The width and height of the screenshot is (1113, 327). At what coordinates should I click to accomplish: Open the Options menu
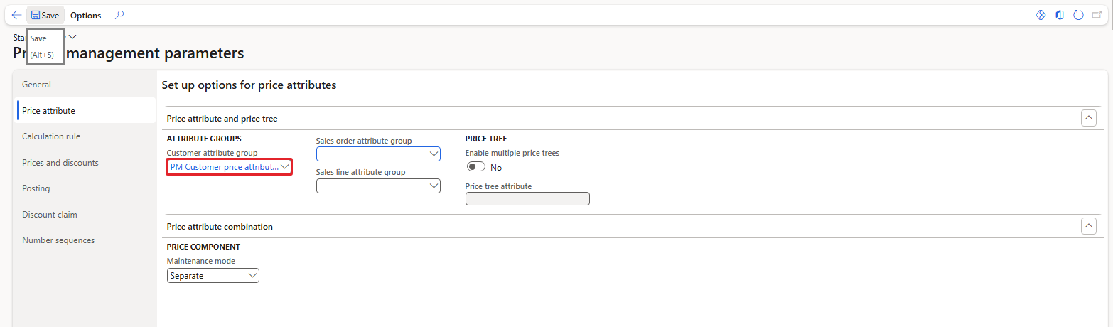coord(85,15)
